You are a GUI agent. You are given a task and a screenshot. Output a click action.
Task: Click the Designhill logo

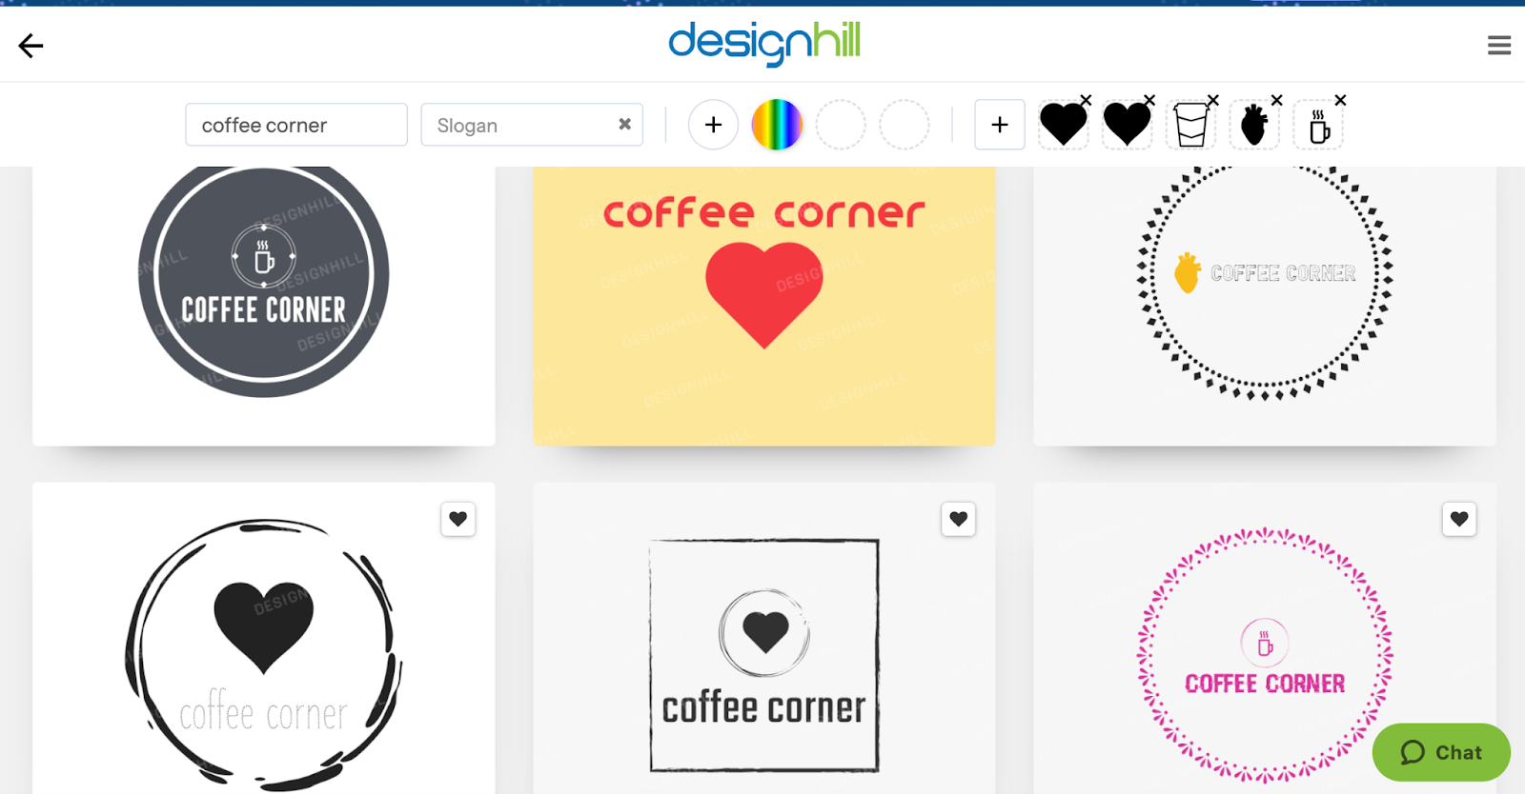tap(764, 43)
